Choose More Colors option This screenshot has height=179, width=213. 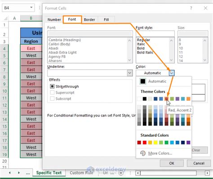160,153
